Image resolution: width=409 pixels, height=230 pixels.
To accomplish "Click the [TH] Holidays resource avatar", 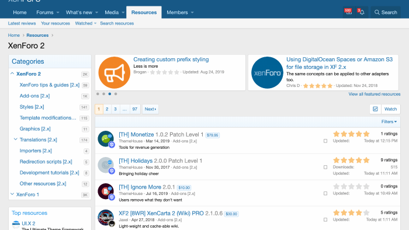I will [x=106, y=165].
